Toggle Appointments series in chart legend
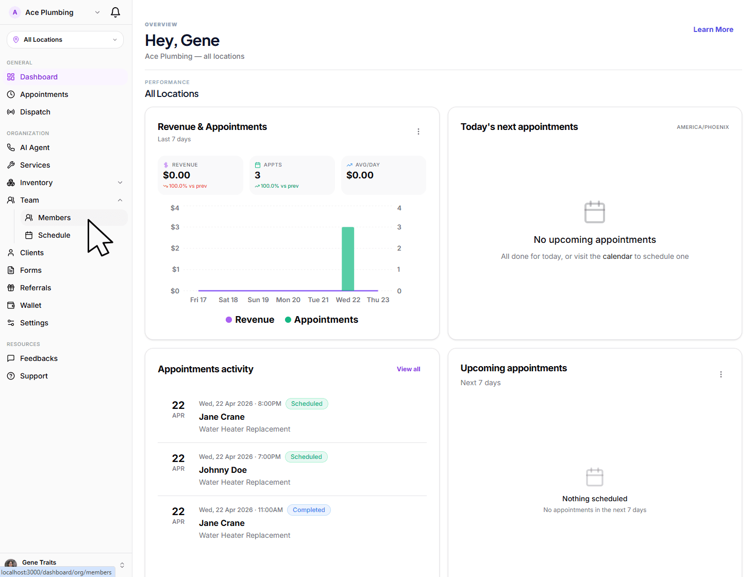This screenshot has height=577, width=754. pos(322,320)
